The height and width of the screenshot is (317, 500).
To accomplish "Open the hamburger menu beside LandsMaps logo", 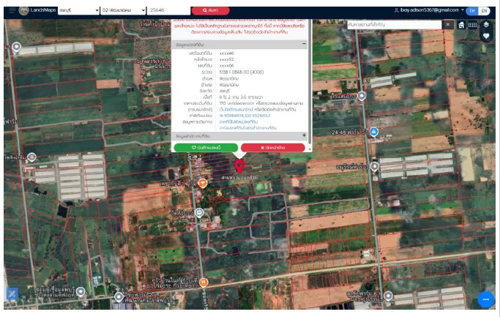I will pyautogui.click(x=12, y=10).
